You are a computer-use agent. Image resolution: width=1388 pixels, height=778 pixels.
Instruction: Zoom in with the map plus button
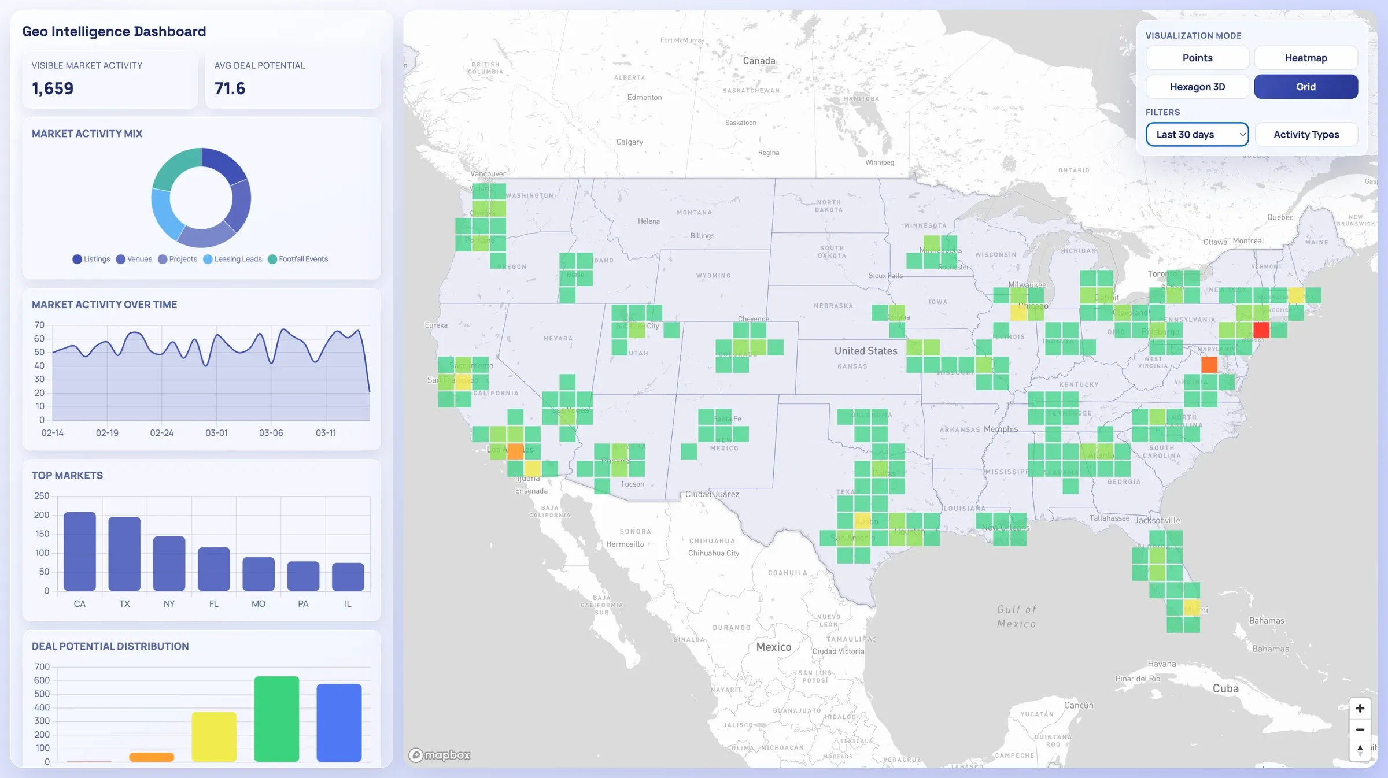[x=1360, y=708]
